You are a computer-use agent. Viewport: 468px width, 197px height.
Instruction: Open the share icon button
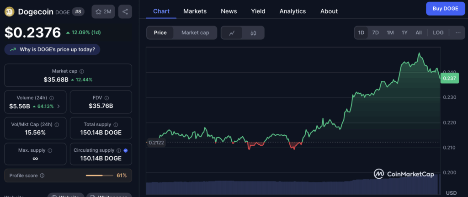click(x=125, y=11)
